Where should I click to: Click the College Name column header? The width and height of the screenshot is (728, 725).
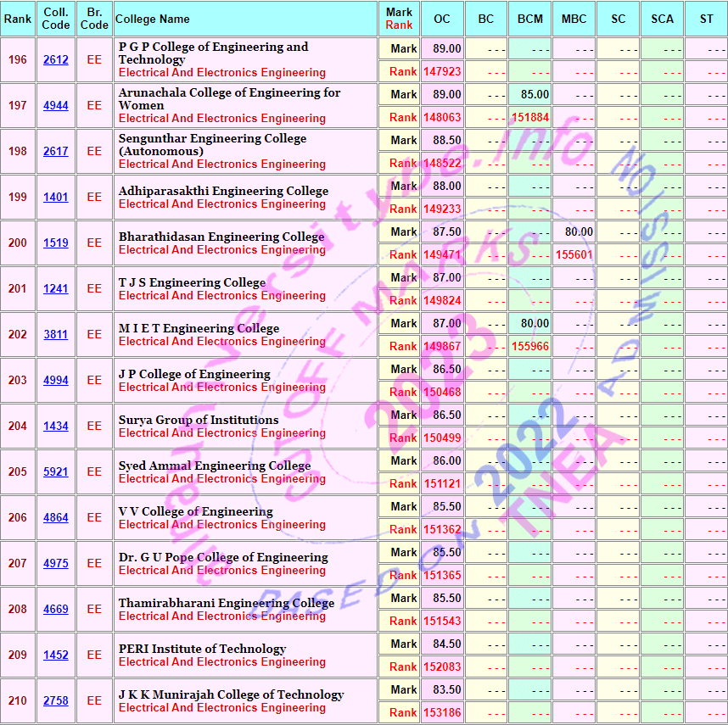coord(153,19)
